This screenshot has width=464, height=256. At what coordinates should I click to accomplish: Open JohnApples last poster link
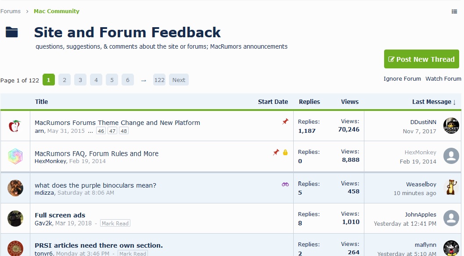[421, 215]
